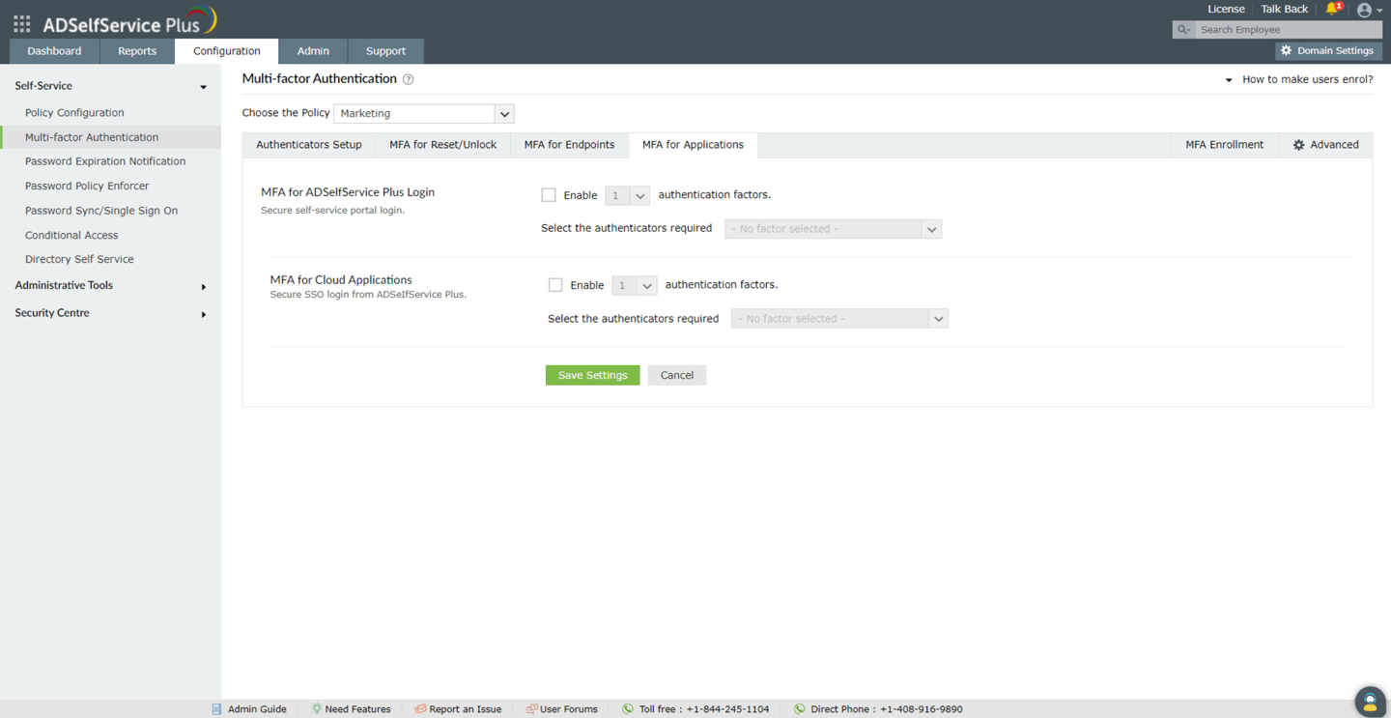Click toll free number +1-844-245-1104
This screenshot has height=718, width=1391.
point(727,709)
